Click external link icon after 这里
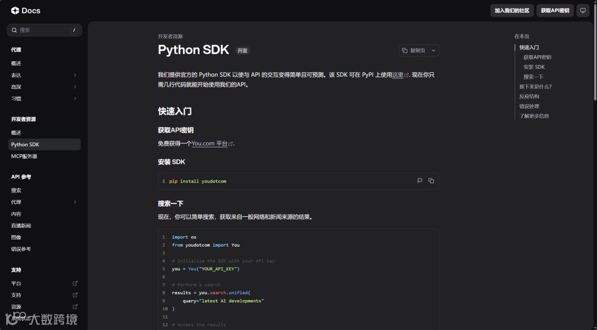The width and height of the screenshot is (597, 330). pos(406,75)
